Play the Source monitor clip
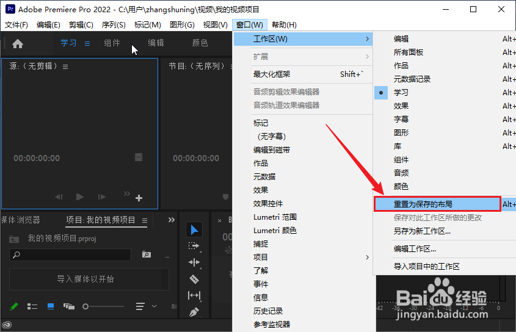 click(79, 197)
